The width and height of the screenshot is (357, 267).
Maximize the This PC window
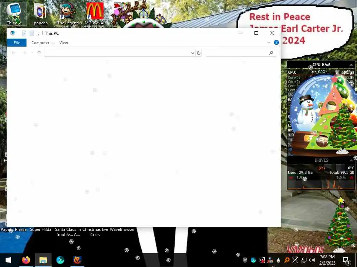256,33
